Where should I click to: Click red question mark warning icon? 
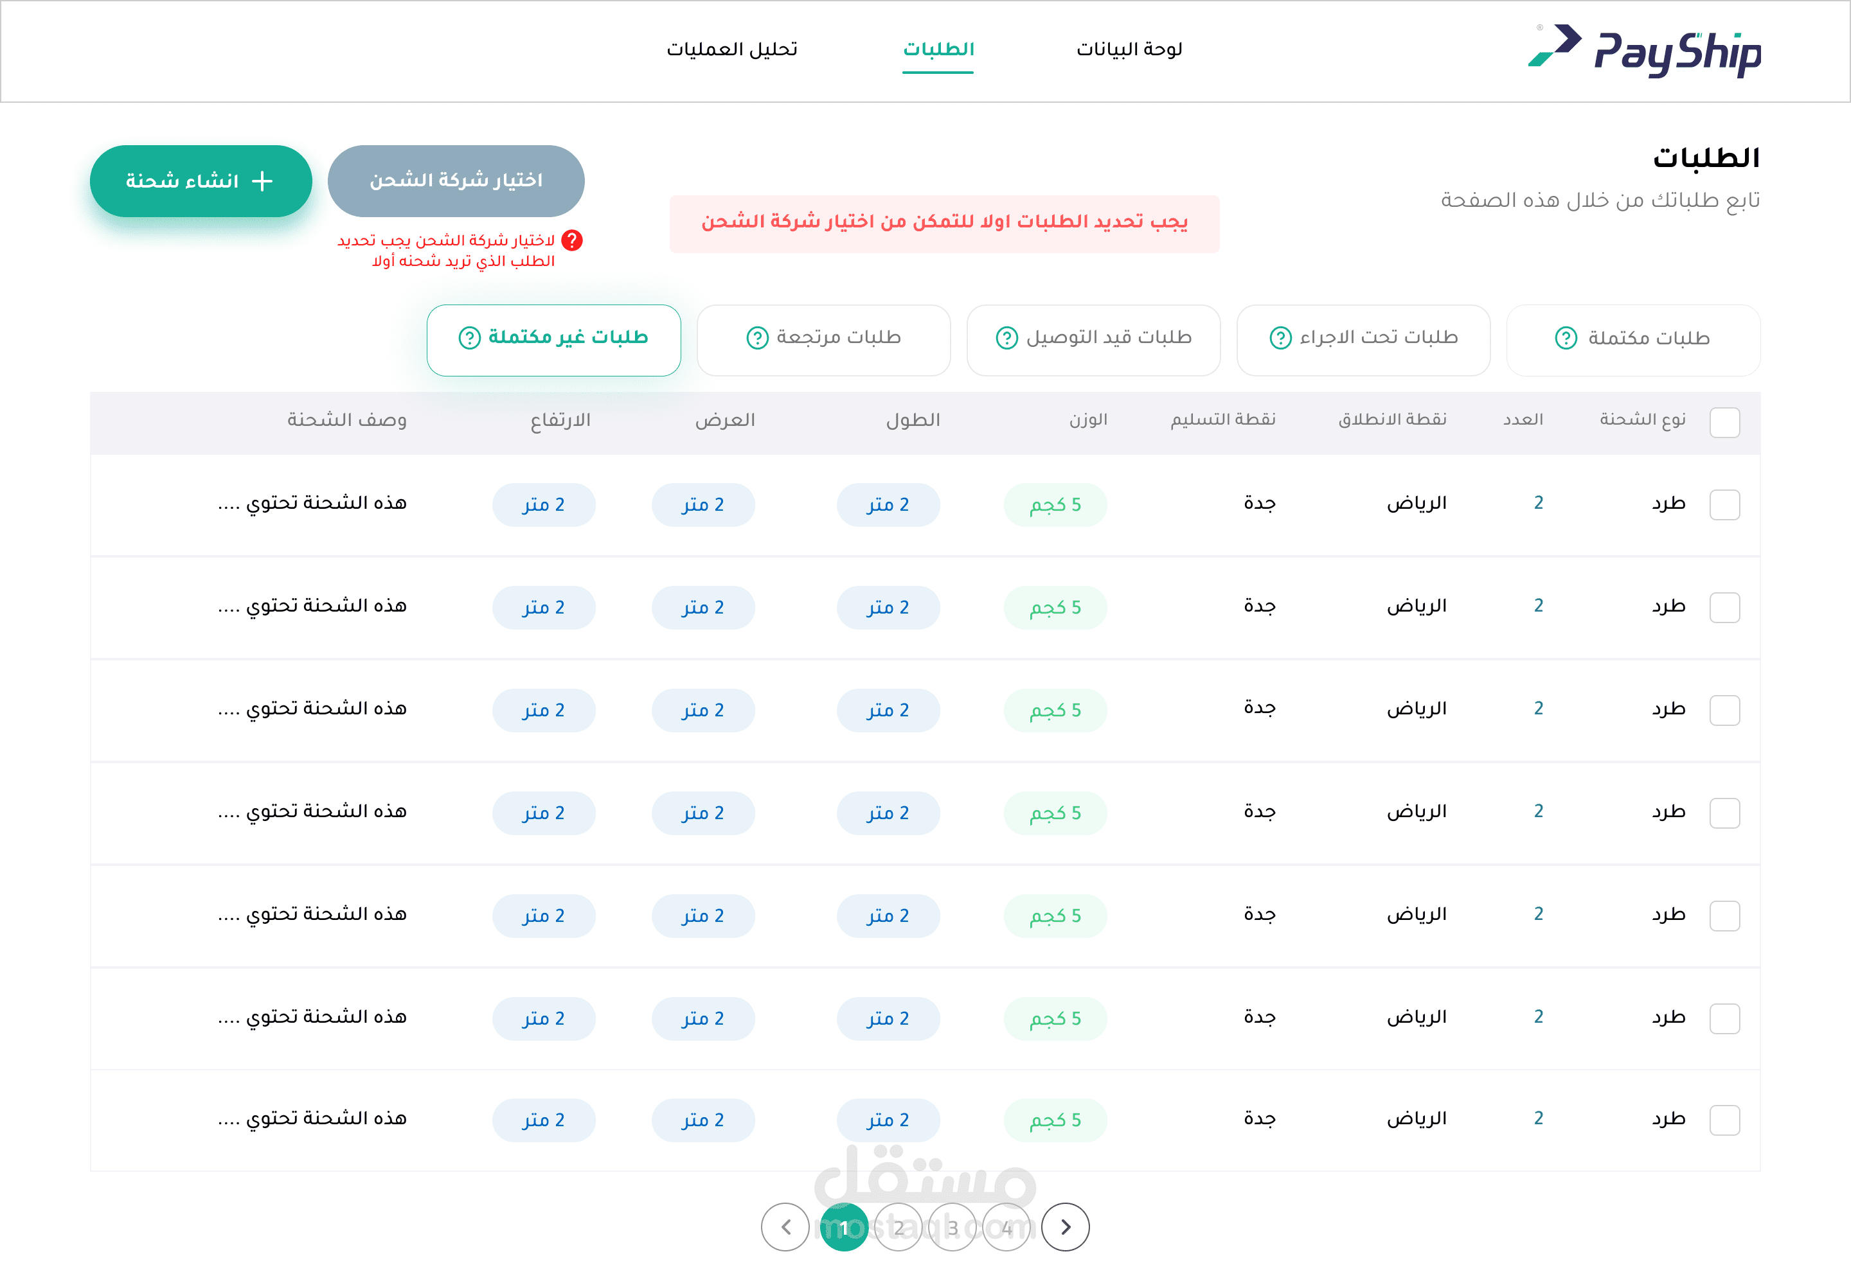tap(573, 240)
